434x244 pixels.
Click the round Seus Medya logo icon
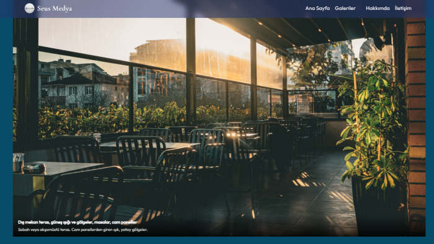29,8
